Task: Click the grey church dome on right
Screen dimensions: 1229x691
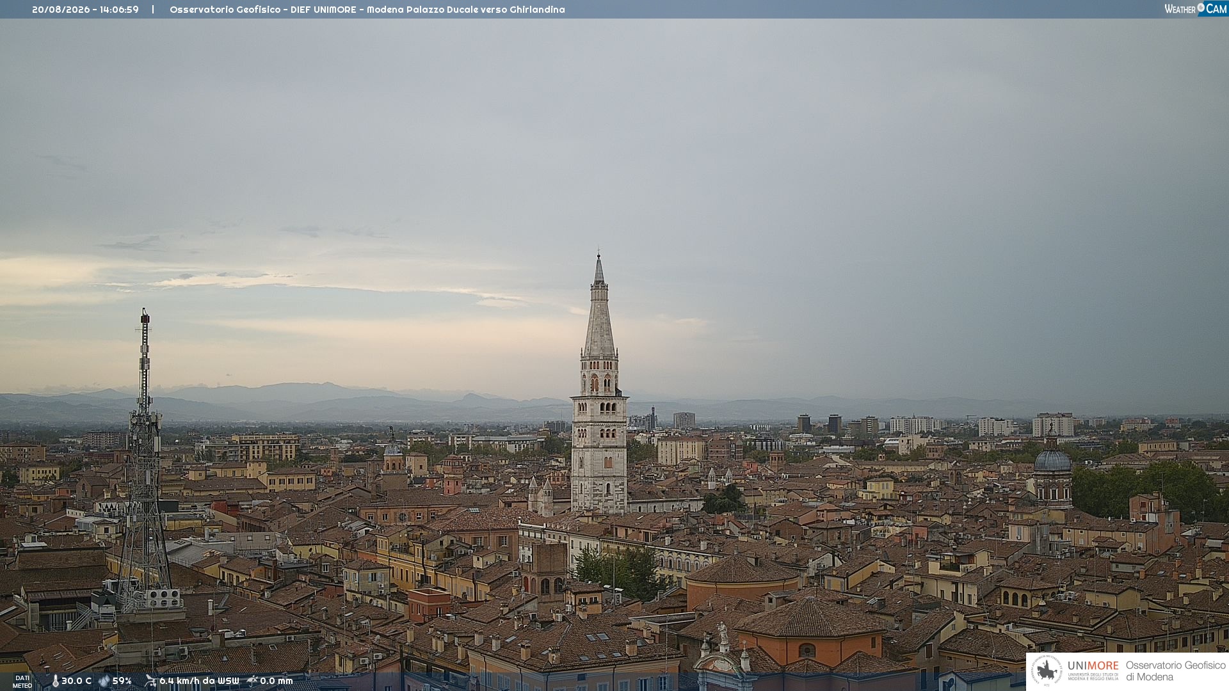Action: coord(1052,460)
